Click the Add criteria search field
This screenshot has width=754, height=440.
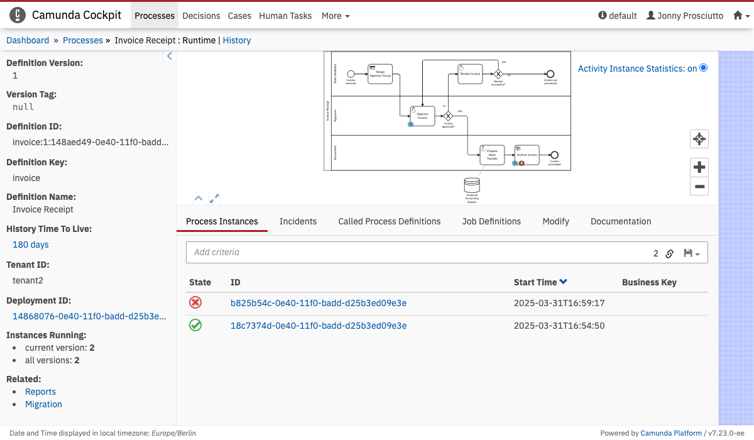pyautogui.click(x=415, y=252)
